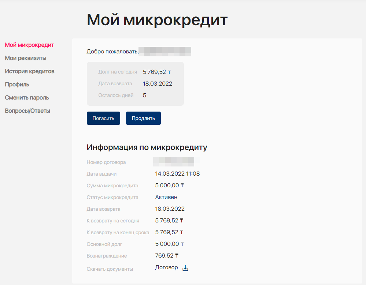Click the issue date 14.03.2022 11:08
Image resolution: width=366 pixels, height=285 pixels.
pos(177,174)
